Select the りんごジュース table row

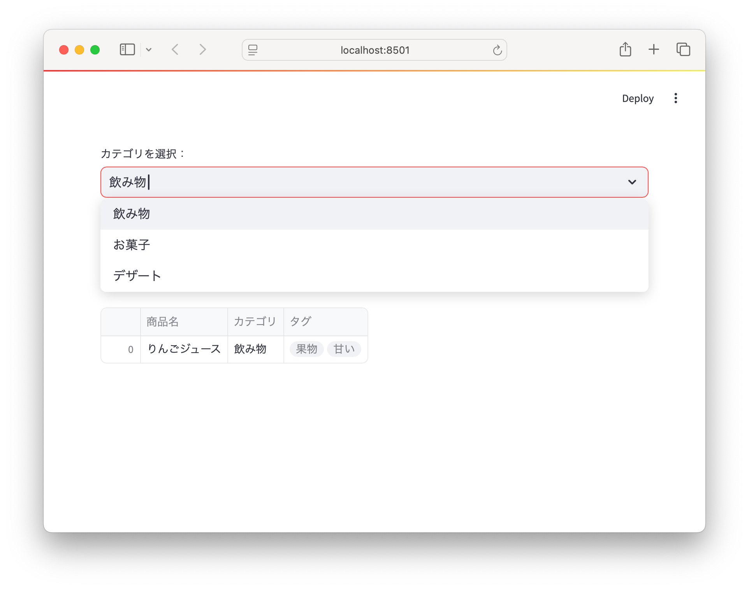pos(184,349)
